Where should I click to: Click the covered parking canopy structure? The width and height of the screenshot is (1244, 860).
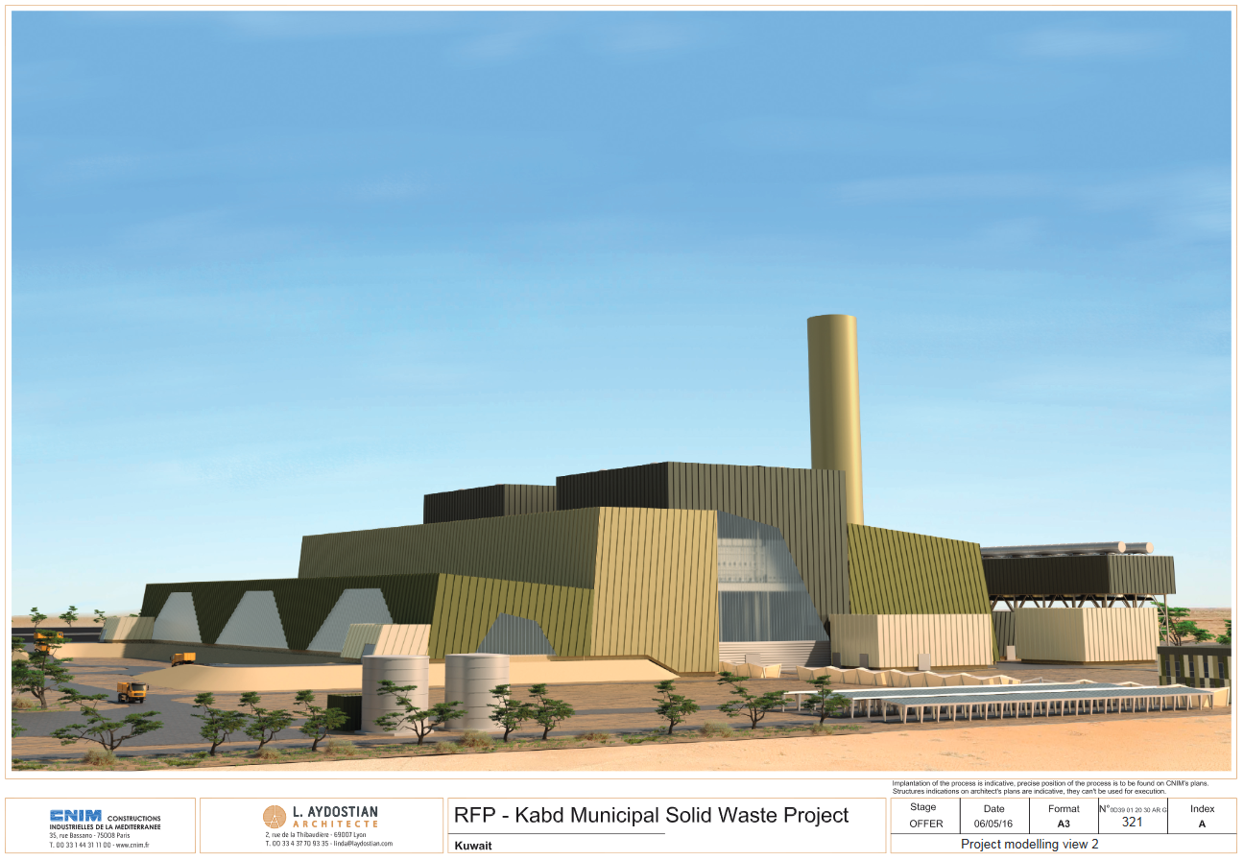click(x=998, y=697)
